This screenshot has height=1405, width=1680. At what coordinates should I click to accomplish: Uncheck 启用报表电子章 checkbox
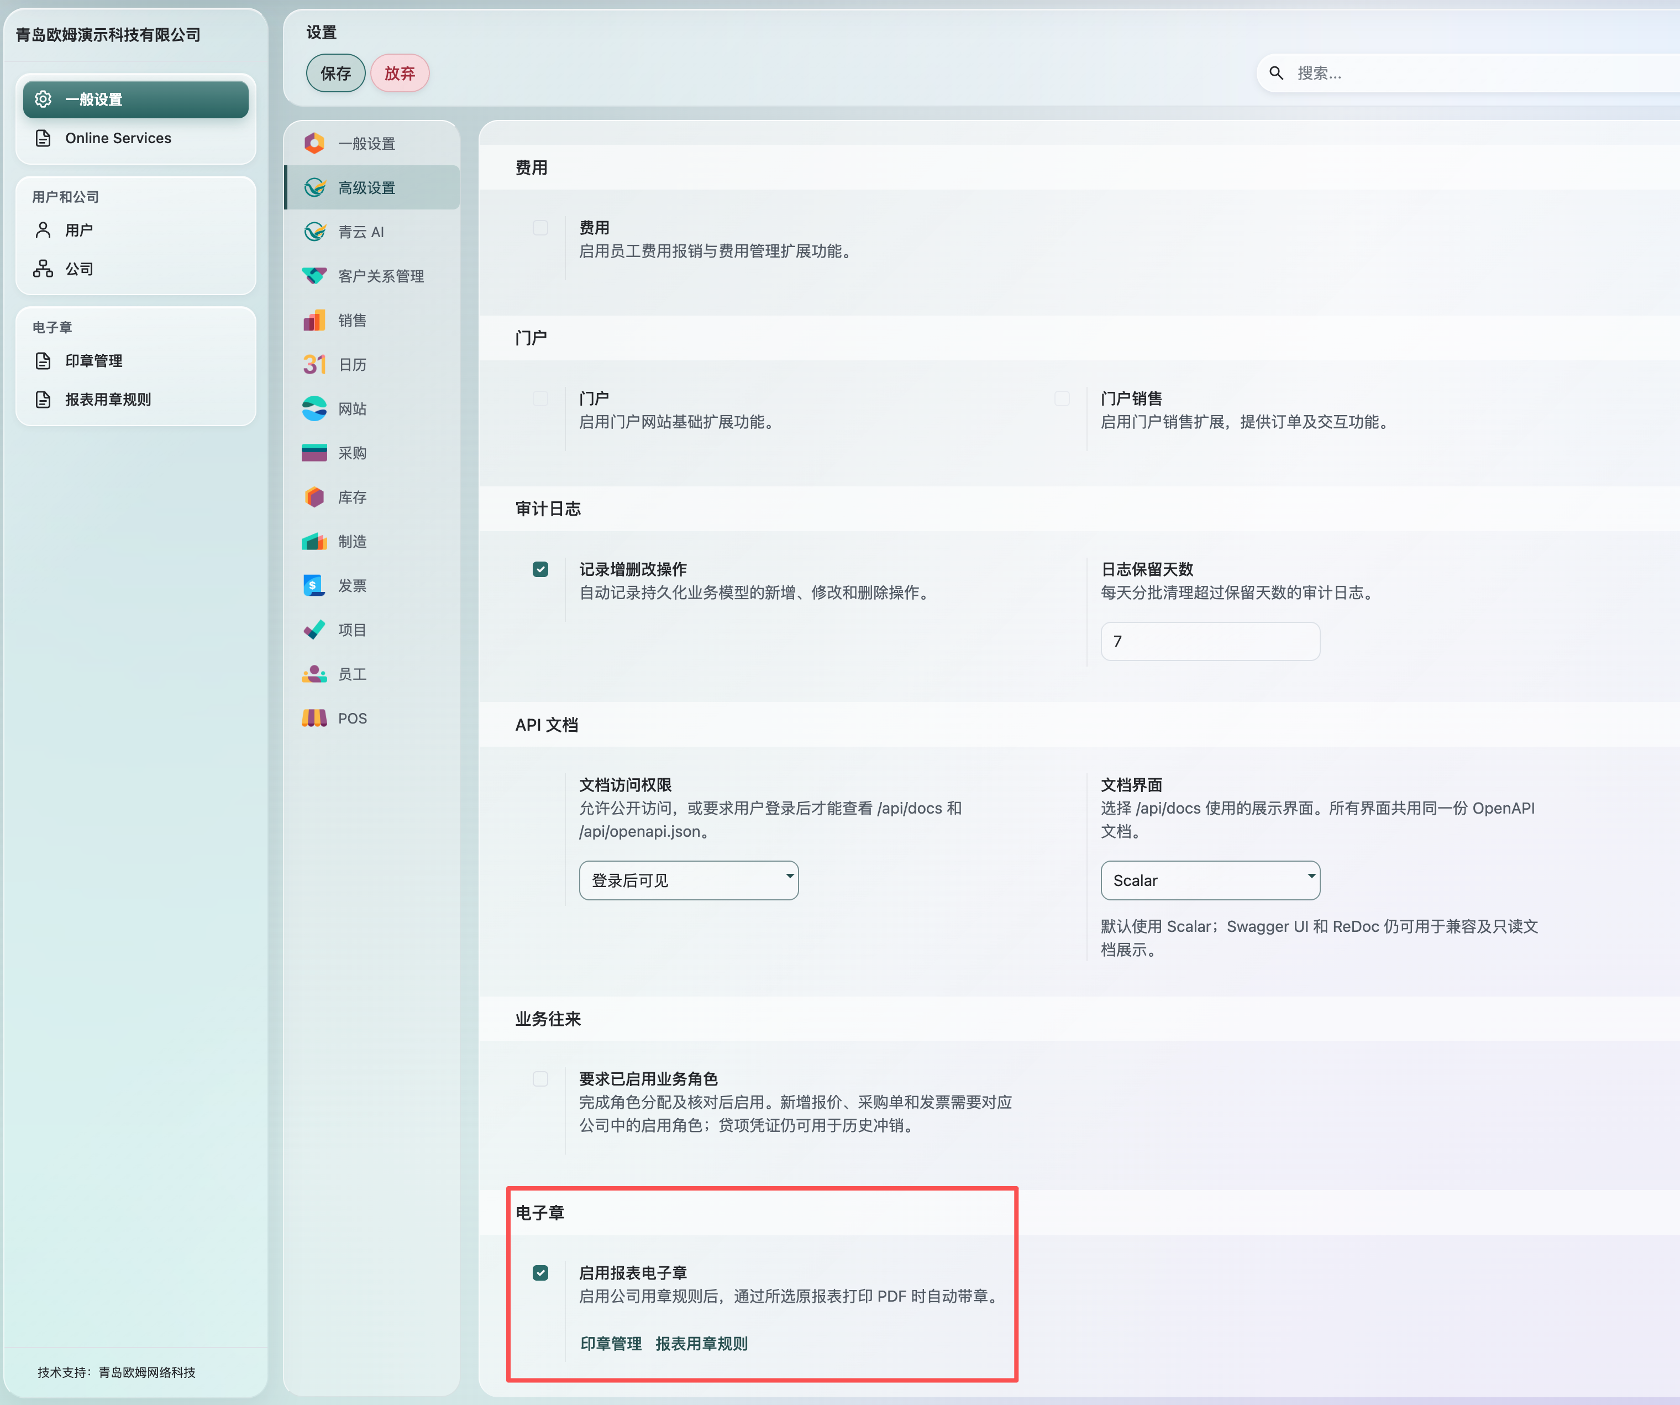(541, 1273)
